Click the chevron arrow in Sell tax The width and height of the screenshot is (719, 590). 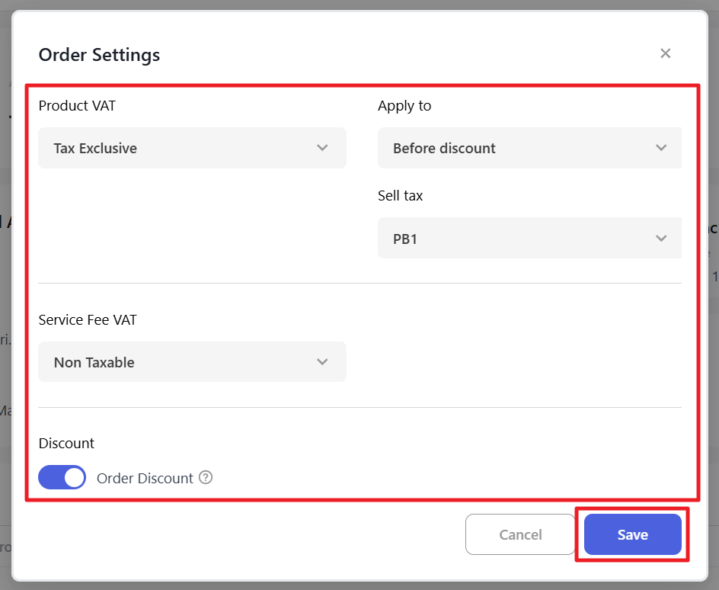pos(660,239)
